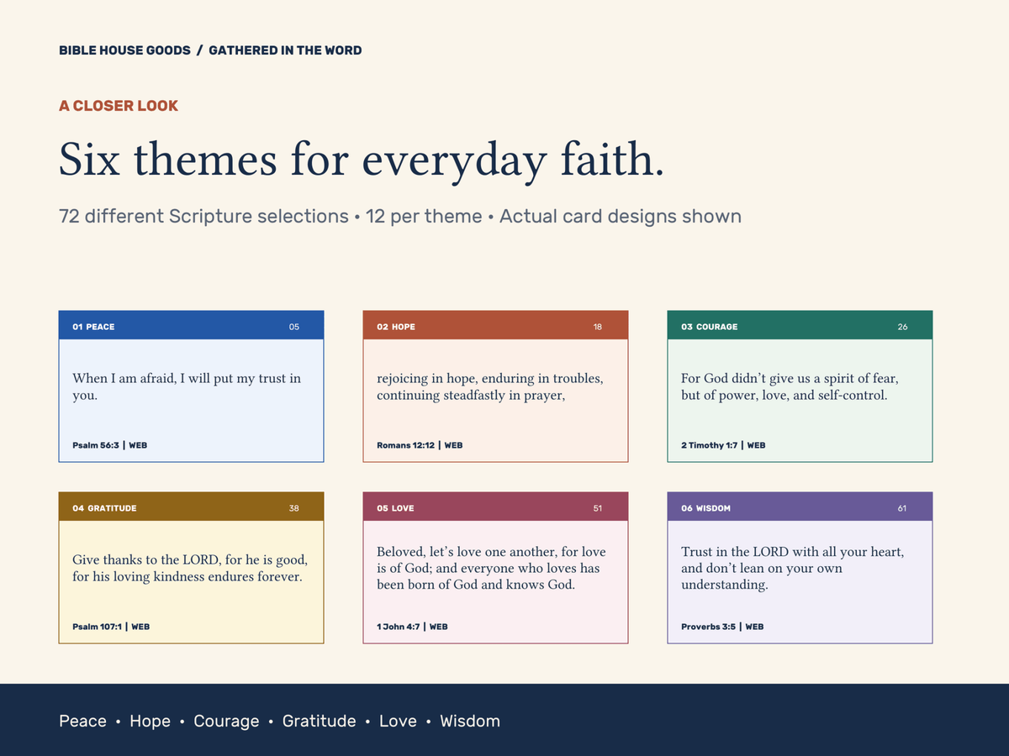1009x756 pixels.
Task: Click the 'Psalm 56:3 | WEB' reference
Action: point(109,445)
